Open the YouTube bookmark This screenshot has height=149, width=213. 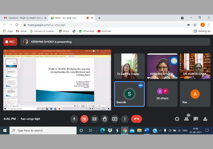click(104, 31)
